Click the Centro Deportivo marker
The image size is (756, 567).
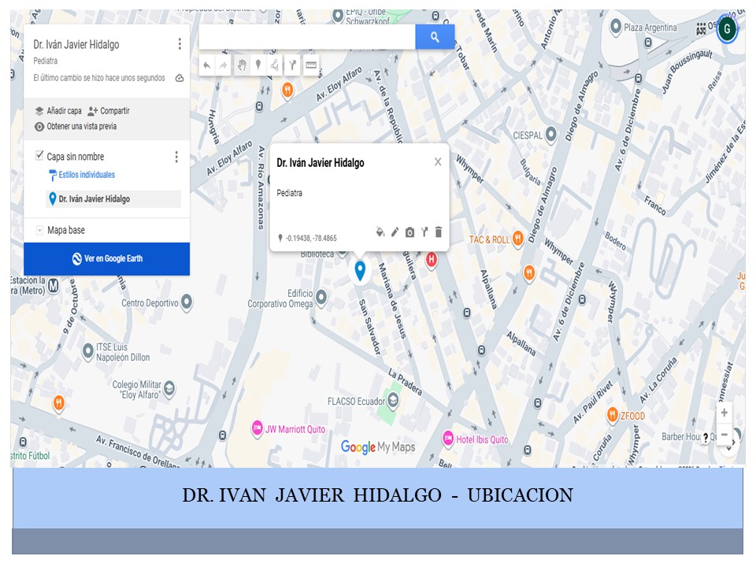coord(187,302)
